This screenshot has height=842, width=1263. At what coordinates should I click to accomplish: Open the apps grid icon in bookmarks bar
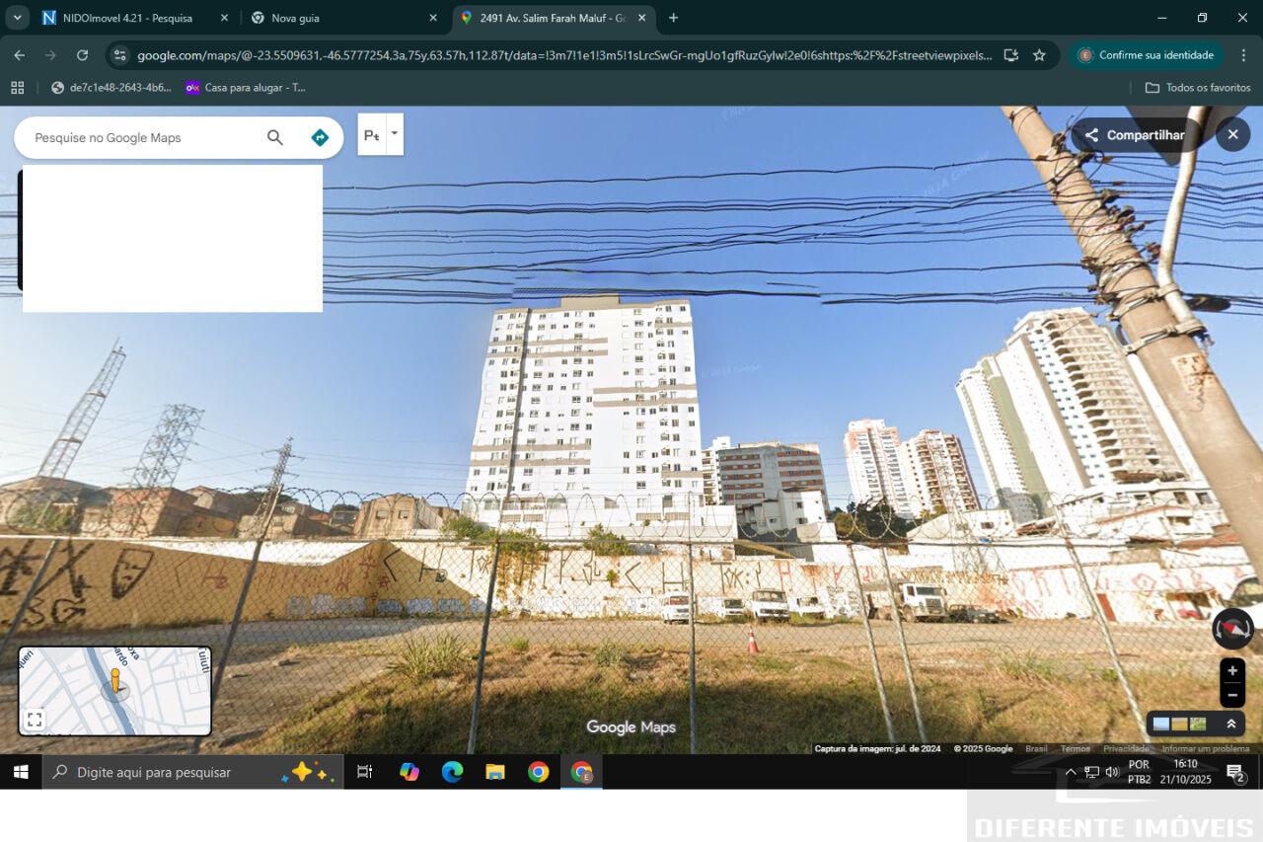pyautogui.click(x=18, y=88)
